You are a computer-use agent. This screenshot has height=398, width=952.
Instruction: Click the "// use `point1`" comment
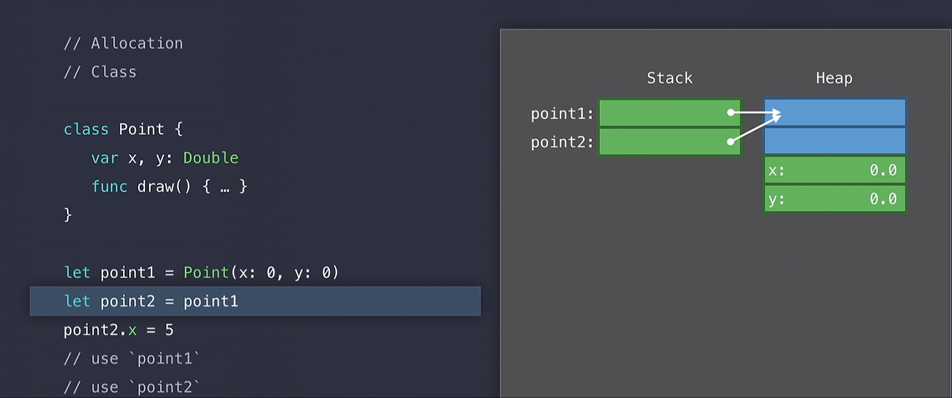(x=132, y=359)
